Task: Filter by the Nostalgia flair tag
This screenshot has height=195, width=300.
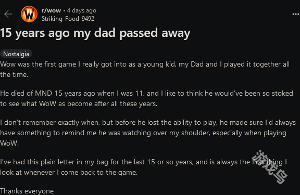Action: click(x=16, y=54)
